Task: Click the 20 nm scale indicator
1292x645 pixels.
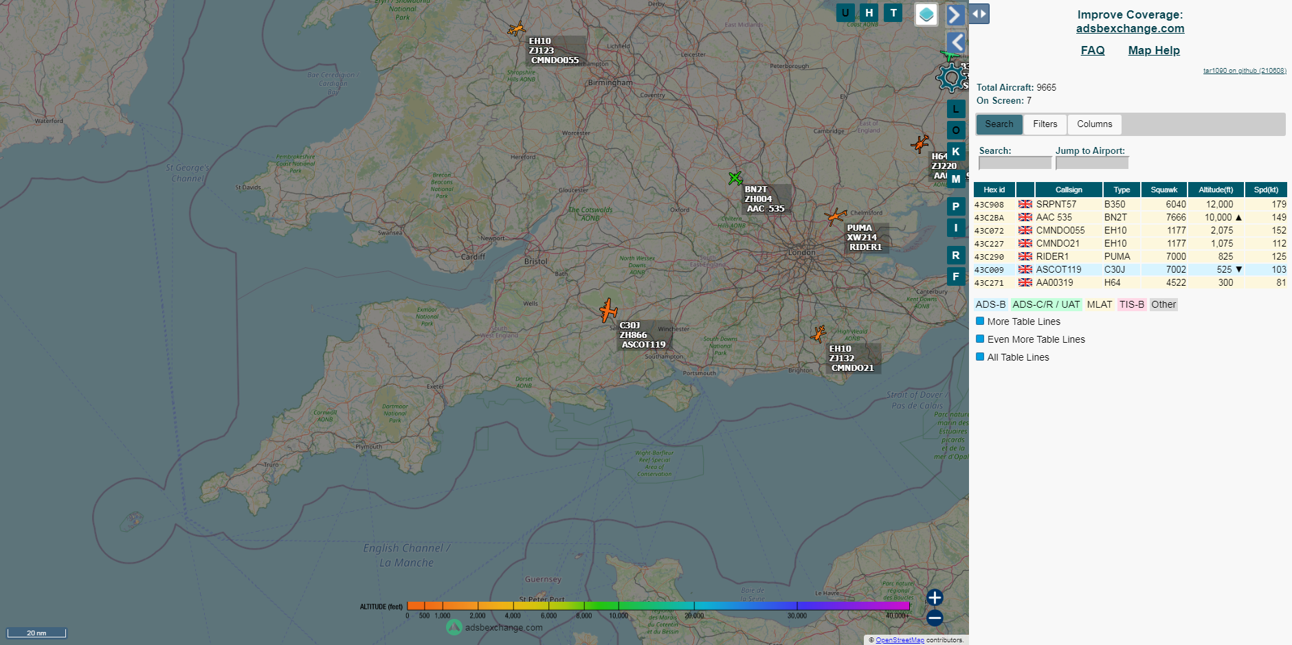Action: tap(36, 633)
